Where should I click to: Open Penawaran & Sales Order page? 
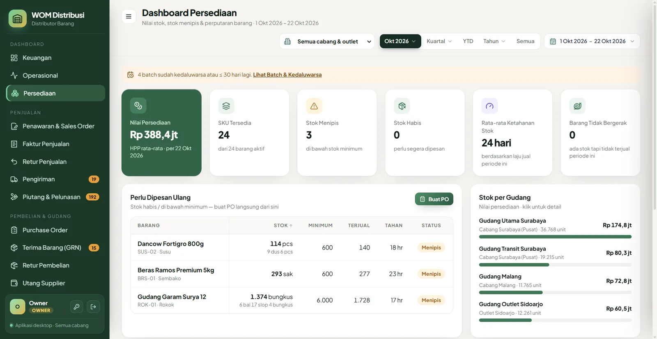pyautogui.click(x=55, y=126)
